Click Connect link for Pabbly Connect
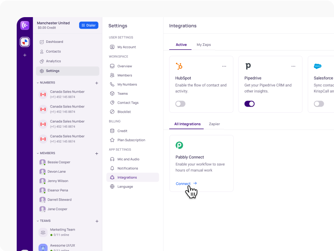The width and height of the screenshot is (334, 251). [x=186, y=183]
